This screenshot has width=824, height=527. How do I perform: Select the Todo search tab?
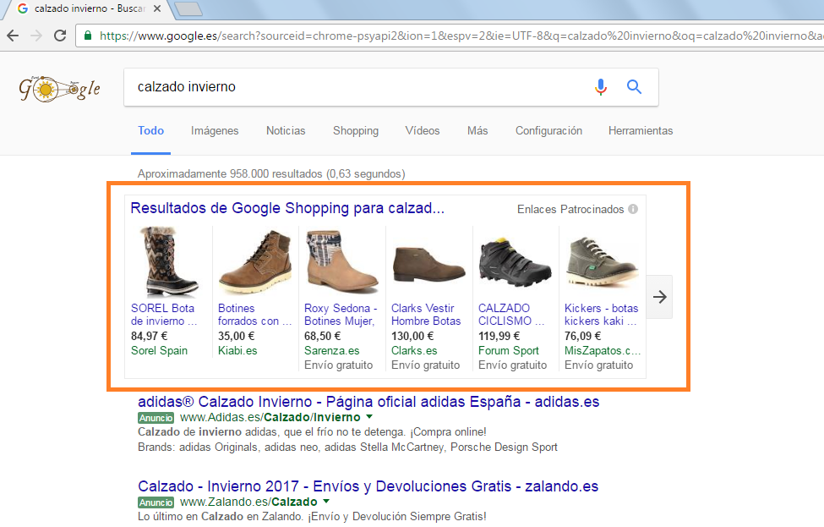click(x=150, y=130)
